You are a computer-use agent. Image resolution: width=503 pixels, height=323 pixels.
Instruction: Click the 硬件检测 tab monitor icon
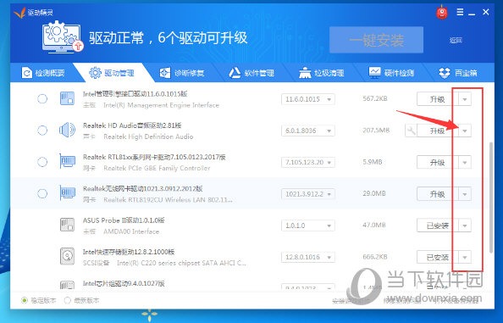374,73
